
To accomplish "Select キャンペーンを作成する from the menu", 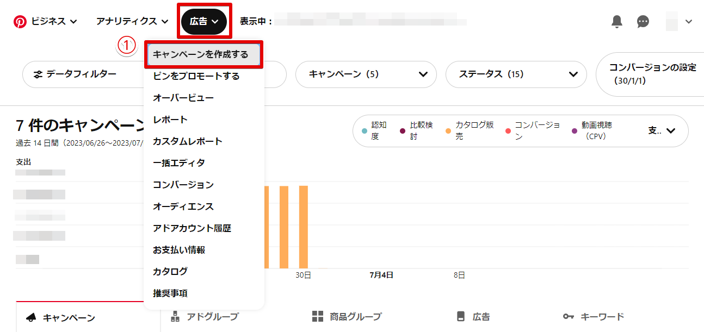I will pyautogui.click(x=201, y=54).
